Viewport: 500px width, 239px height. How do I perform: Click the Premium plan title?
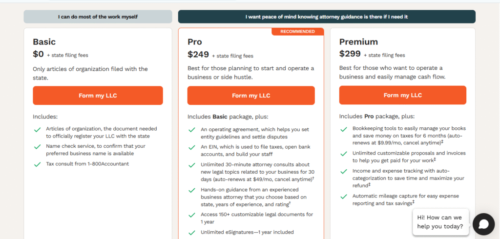click(x=358, y=42)
